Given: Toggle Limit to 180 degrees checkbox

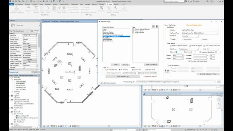Looking at the screenshot, I should (190, 46).
